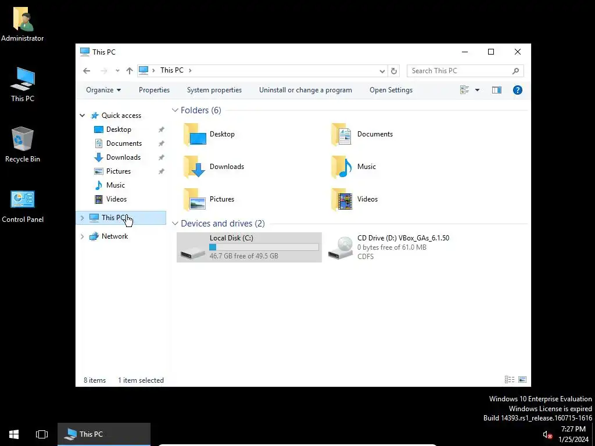Select Local Disk (C:) drive
The image size is (595, 446).
tap(249, 247)
